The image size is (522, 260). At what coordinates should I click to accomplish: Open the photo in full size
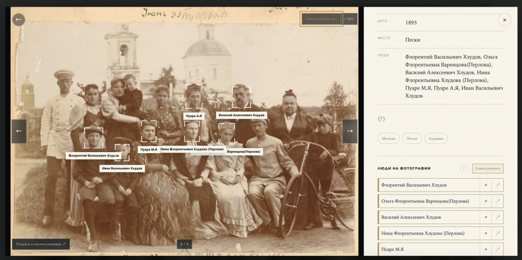[41, 244]
